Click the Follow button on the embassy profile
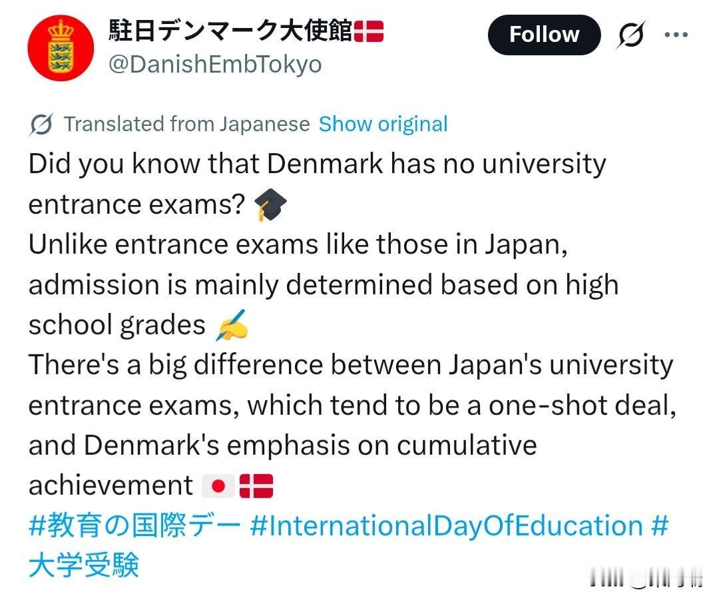The width and height of the screenshot is (719, 604). pos(544,34)
